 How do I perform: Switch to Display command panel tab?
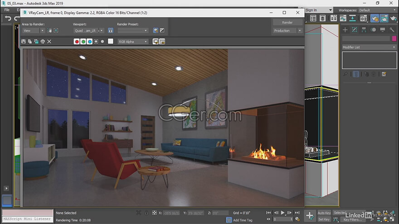[x=383, y=30]
